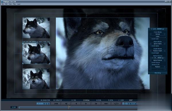
Task: Click the 53% status readout
Action: 99,100
